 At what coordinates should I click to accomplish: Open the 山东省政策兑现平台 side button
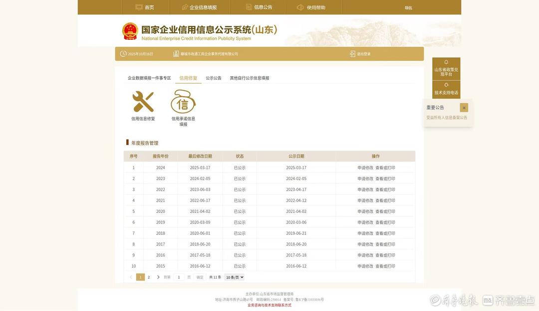446,69
